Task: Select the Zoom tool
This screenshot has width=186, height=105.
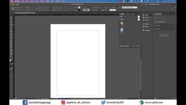Action: pyautogui.click(x=11, y=56)
